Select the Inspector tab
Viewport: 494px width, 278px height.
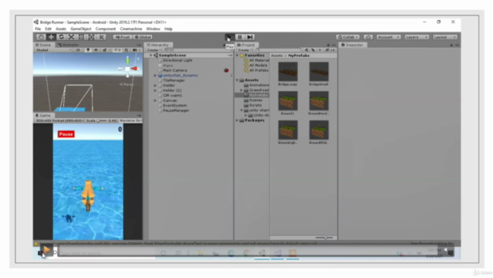pyautogui.click(x=353, y=45)
